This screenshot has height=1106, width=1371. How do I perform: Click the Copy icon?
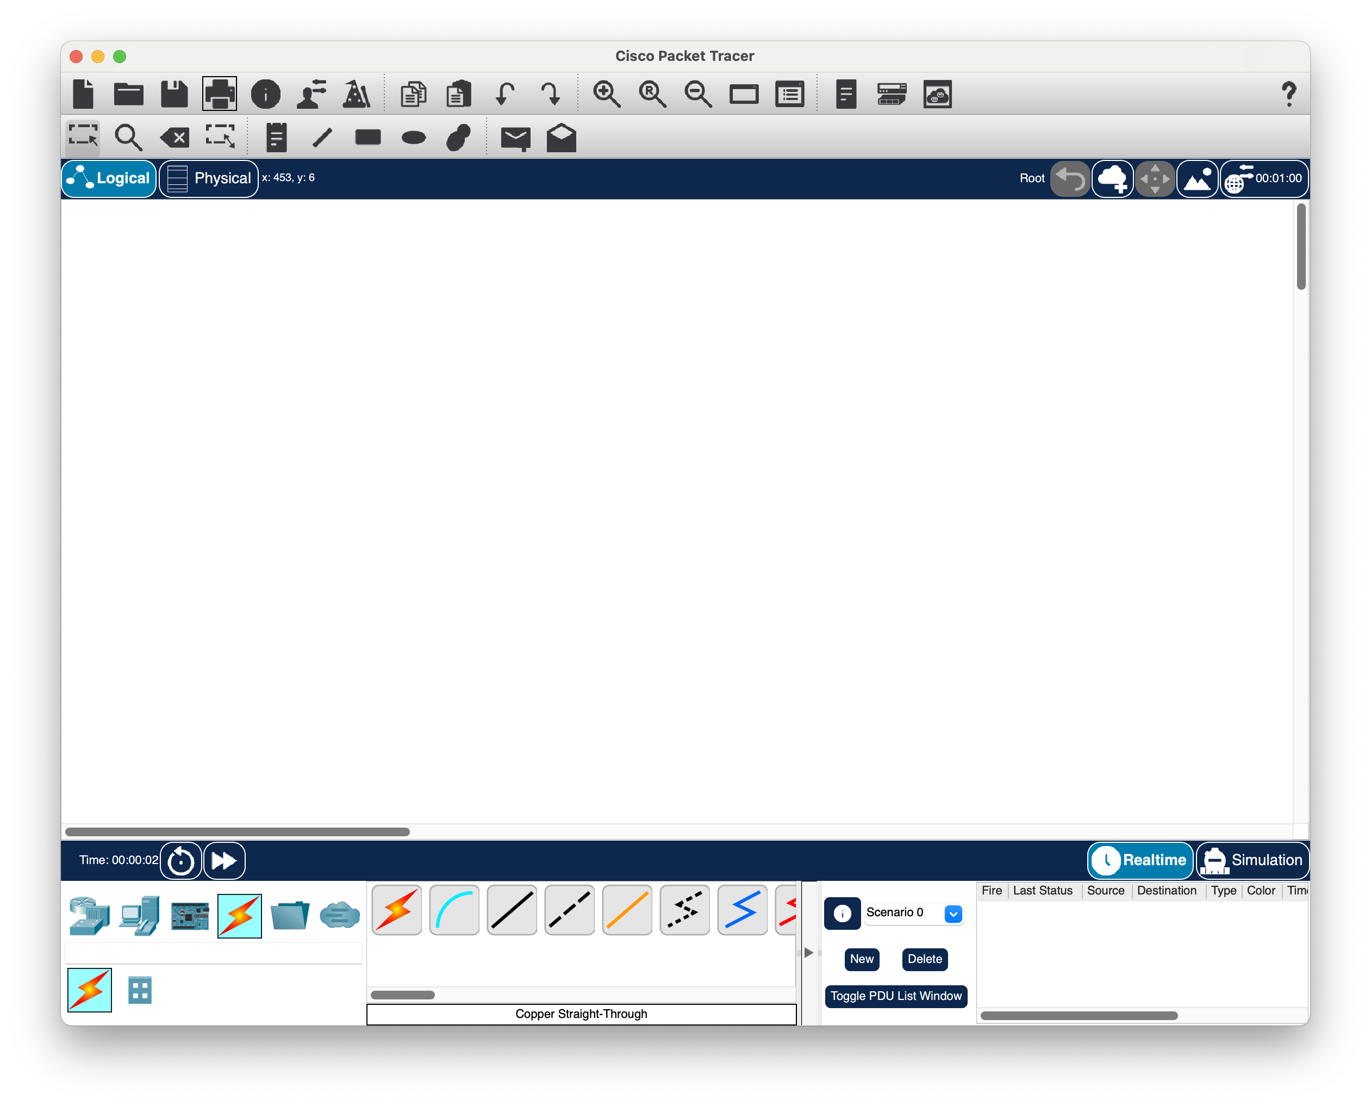coord(413,94)
